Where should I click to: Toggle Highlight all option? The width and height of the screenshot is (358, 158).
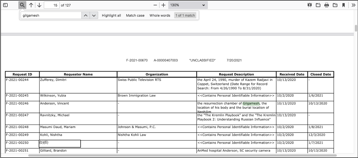111,16
